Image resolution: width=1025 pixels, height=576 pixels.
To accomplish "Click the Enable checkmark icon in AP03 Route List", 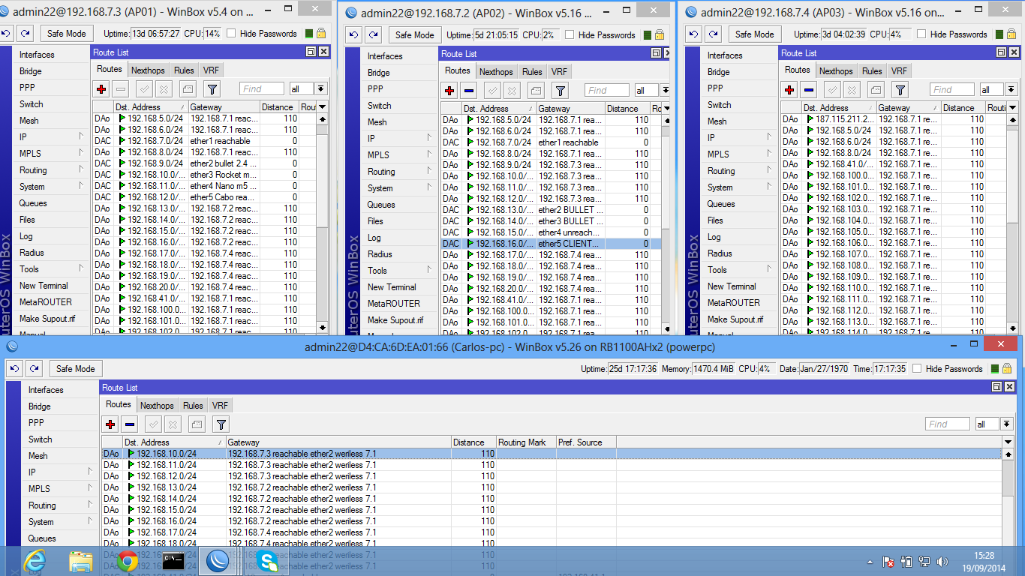I will click(x=833, y=90).
